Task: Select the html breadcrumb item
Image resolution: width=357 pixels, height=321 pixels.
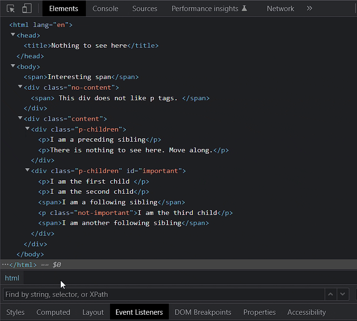Action: 12,278
